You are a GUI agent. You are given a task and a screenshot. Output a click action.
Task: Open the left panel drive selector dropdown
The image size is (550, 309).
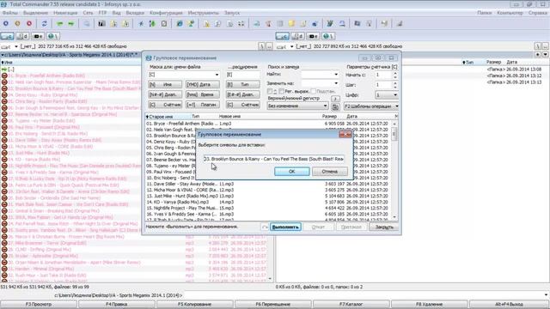tap(16, 46)
